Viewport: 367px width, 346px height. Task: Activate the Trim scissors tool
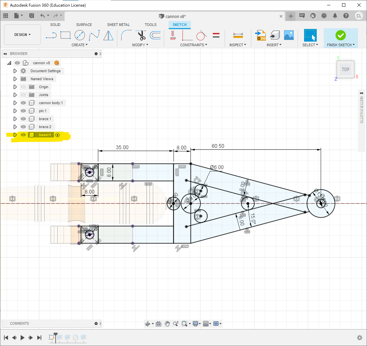pyautogui.click(x=142, y=35)
